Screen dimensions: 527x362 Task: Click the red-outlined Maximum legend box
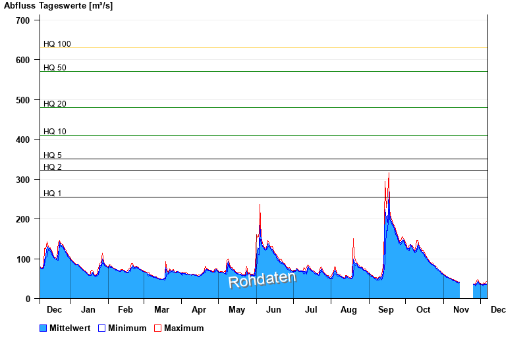157,328
